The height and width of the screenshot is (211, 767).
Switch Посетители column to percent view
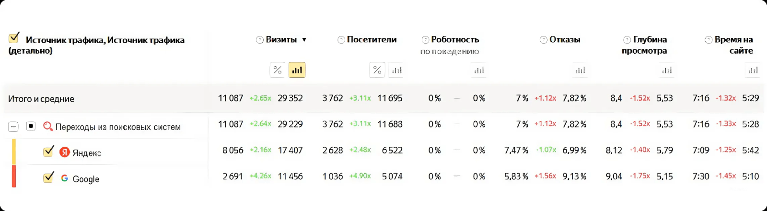click(x=377, y=70)
